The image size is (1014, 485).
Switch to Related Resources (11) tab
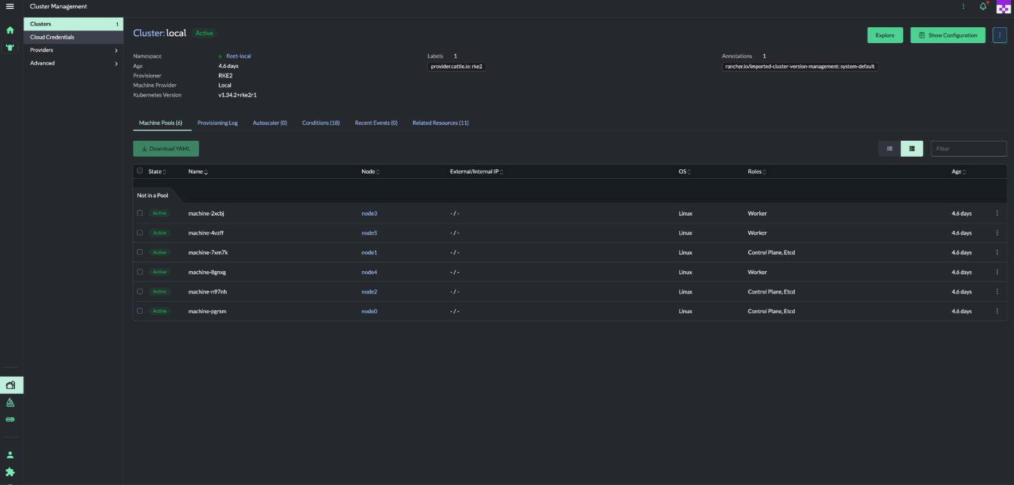(x=440, y=123)
